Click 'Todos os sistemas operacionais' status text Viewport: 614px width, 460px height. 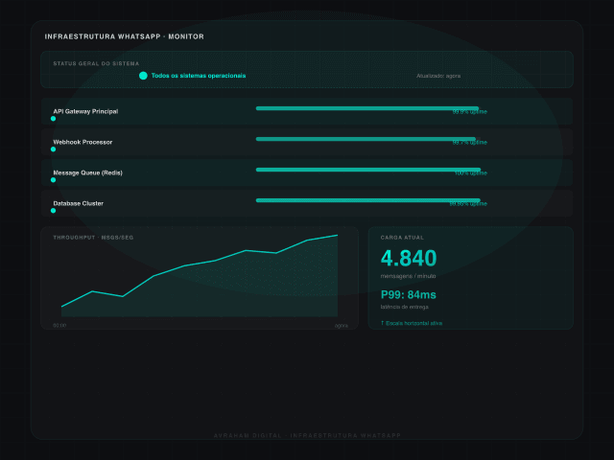coord(199,76)
